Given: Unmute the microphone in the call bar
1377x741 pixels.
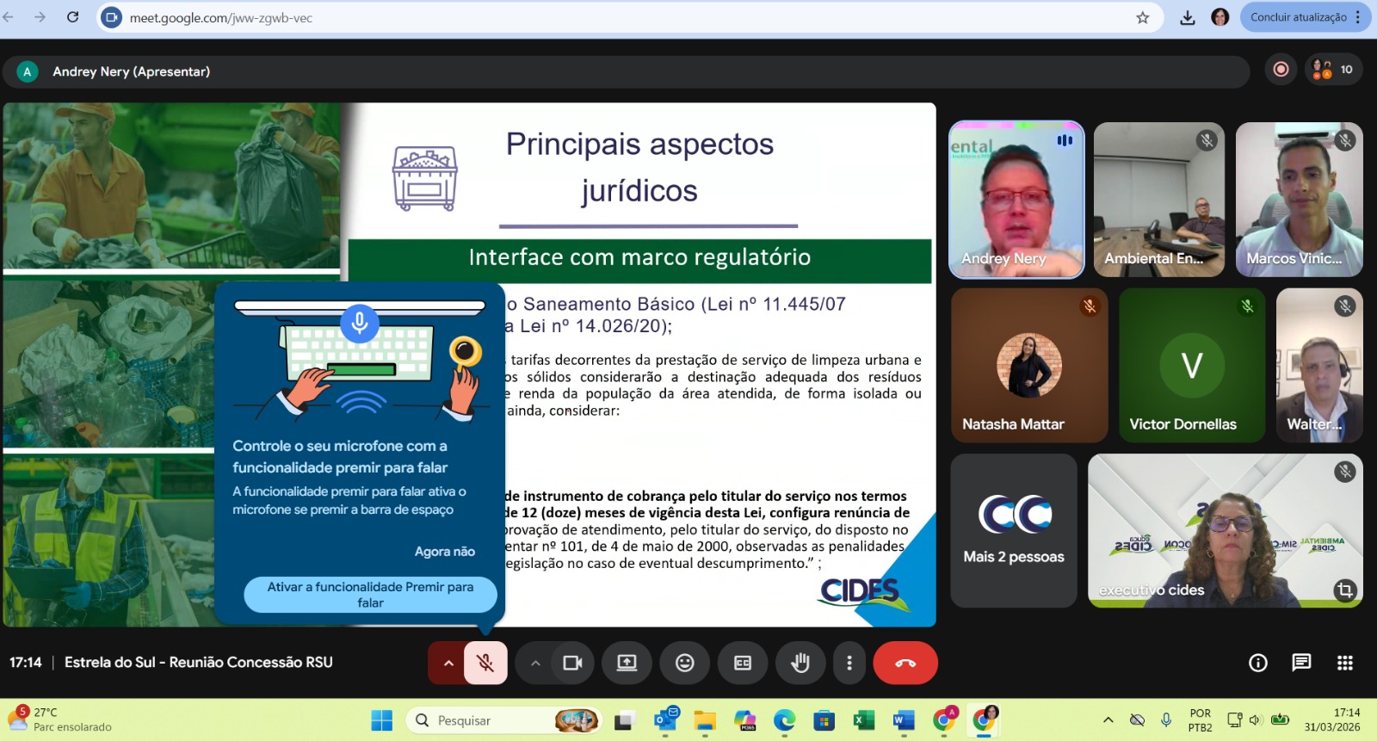Looking at the screenshot, I should click(x=485, y=663).
